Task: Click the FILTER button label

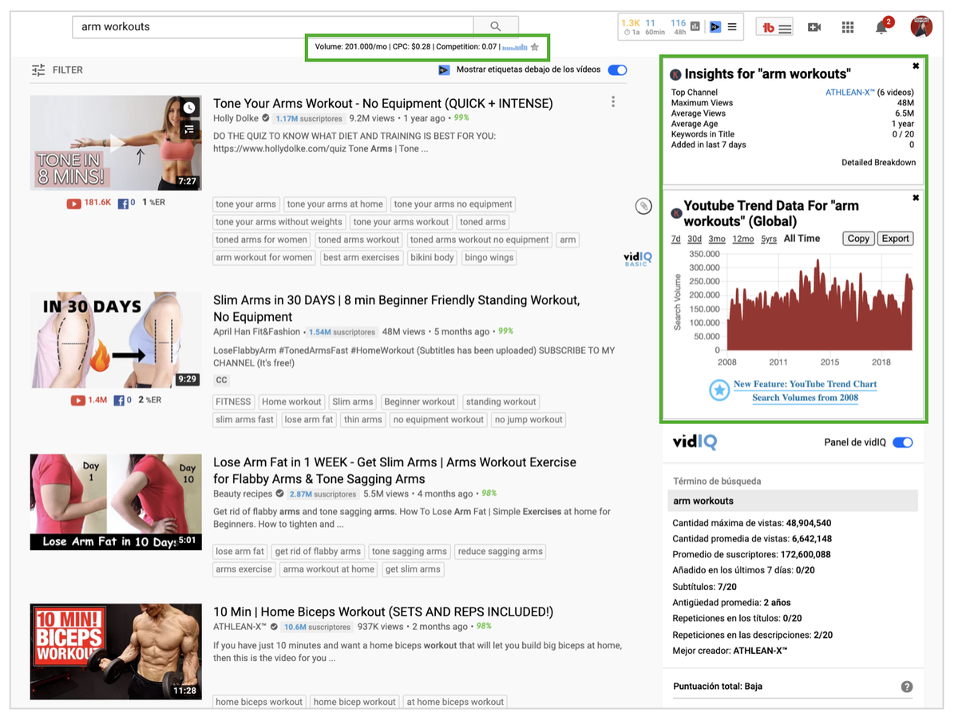Action: coord(68,70)
